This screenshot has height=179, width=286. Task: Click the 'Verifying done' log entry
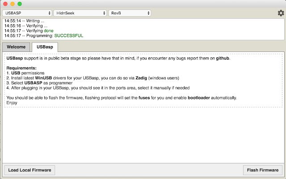click(x=29, y=31)
